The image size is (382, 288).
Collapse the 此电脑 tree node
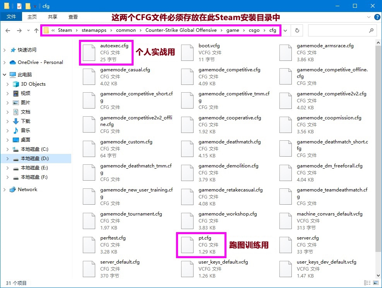pyautogui.click(x=4, y=75)
